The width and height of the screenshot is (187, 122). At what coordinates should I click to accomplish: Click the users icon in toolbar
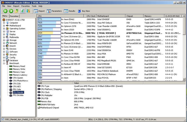[x=28, y=11]
